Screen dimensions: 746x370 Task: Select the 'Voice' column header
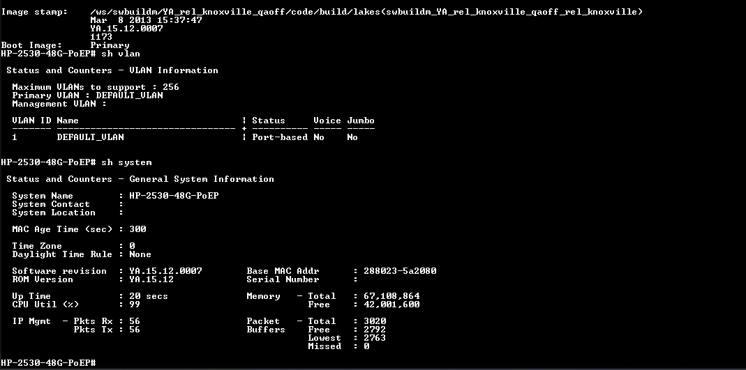327,121
